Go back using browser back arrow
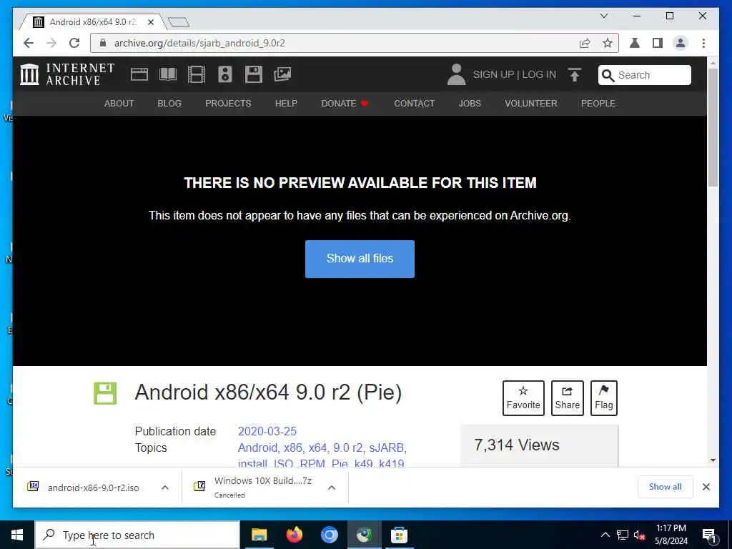 tap(29, 44)
